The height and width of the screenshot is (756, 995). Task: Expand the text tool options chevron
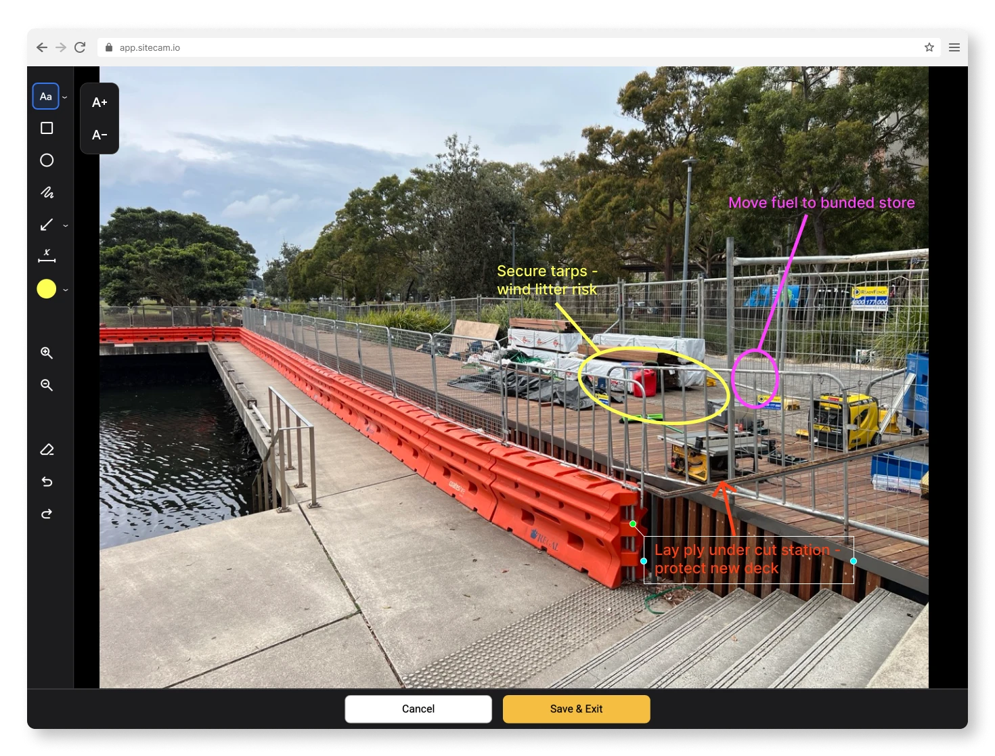(65, 97)
